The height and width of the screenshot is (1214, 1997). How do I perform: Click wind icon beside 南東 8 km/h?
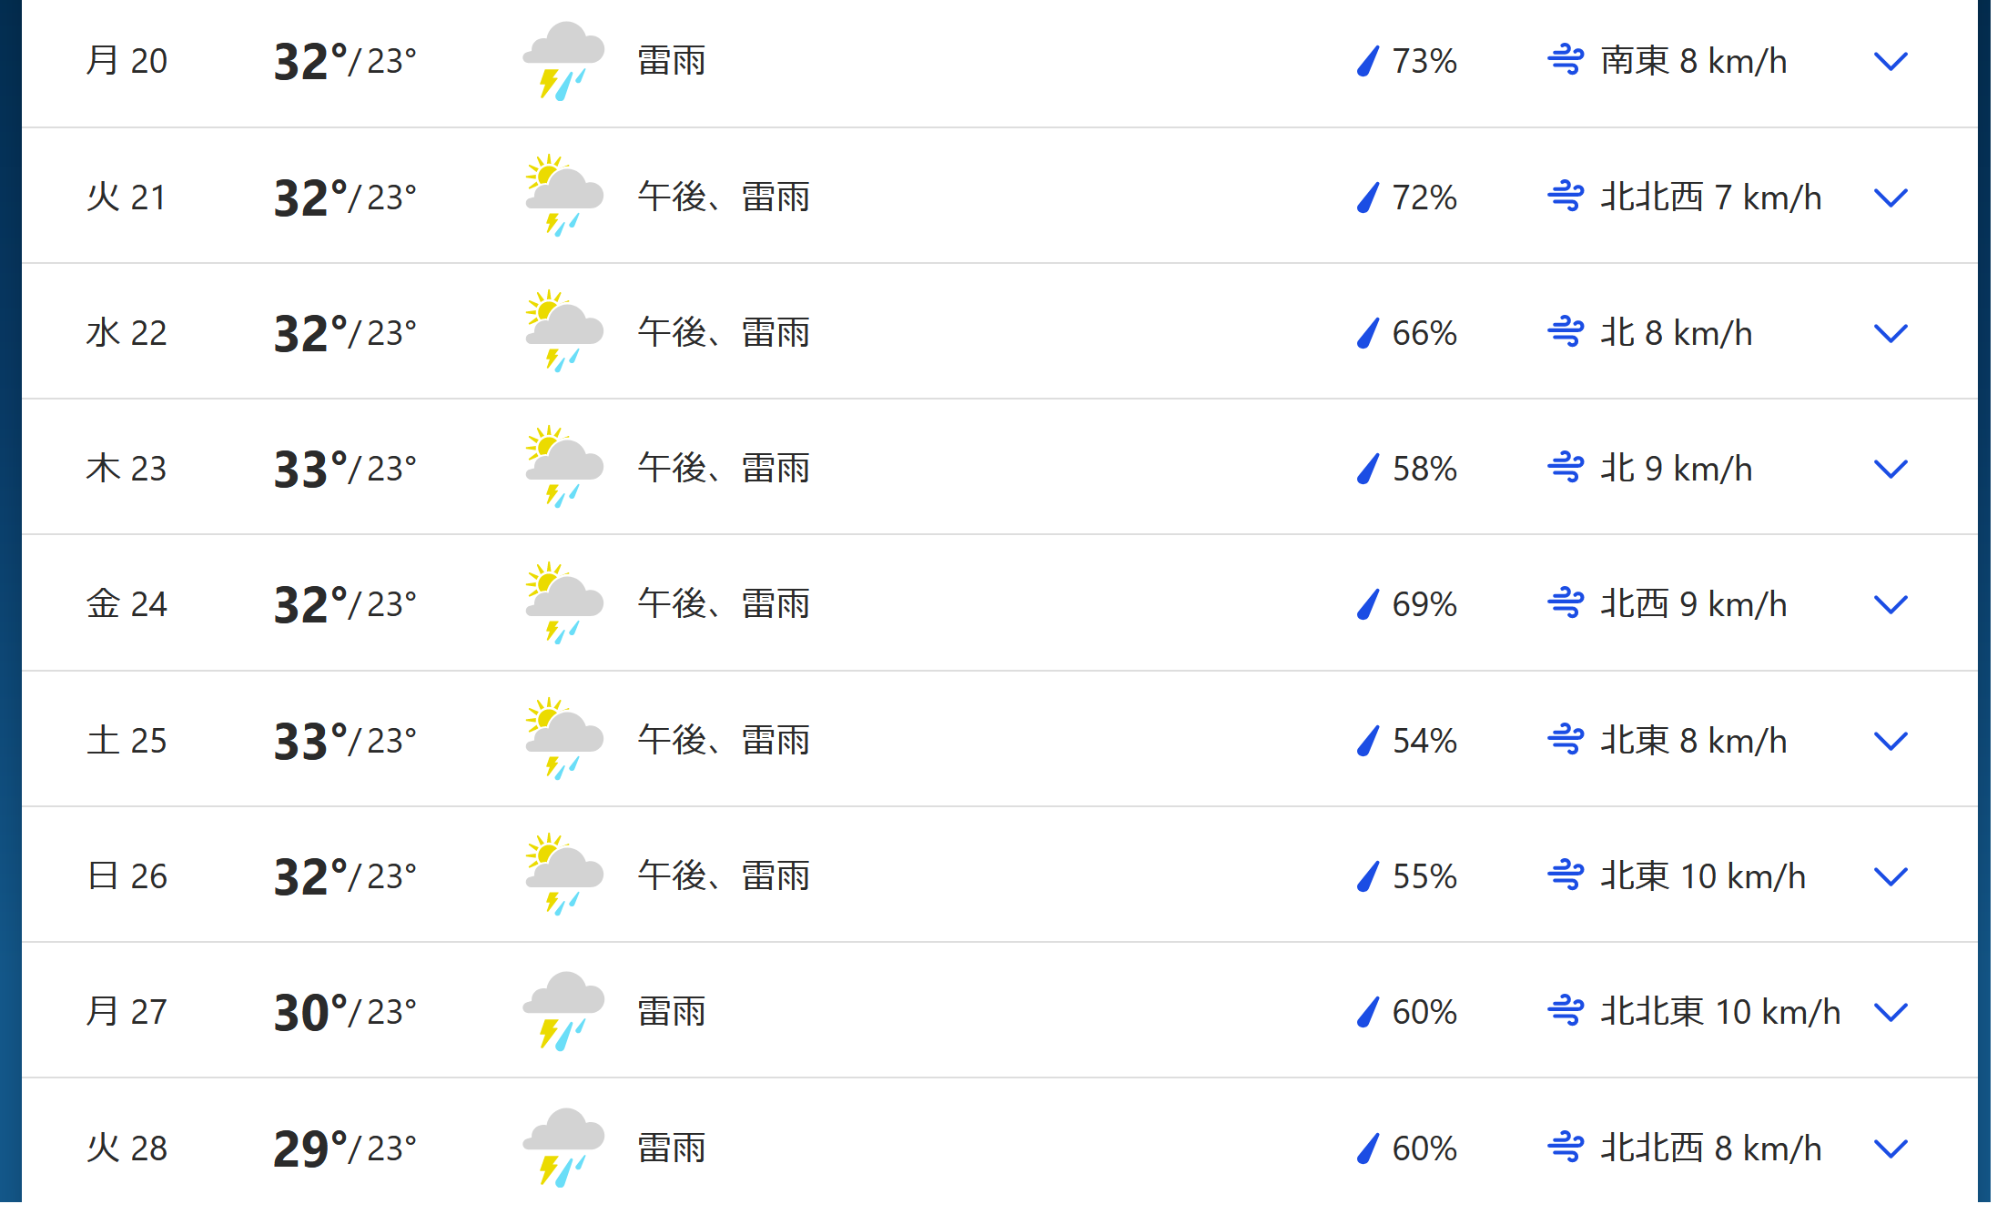coord(1566,61)
